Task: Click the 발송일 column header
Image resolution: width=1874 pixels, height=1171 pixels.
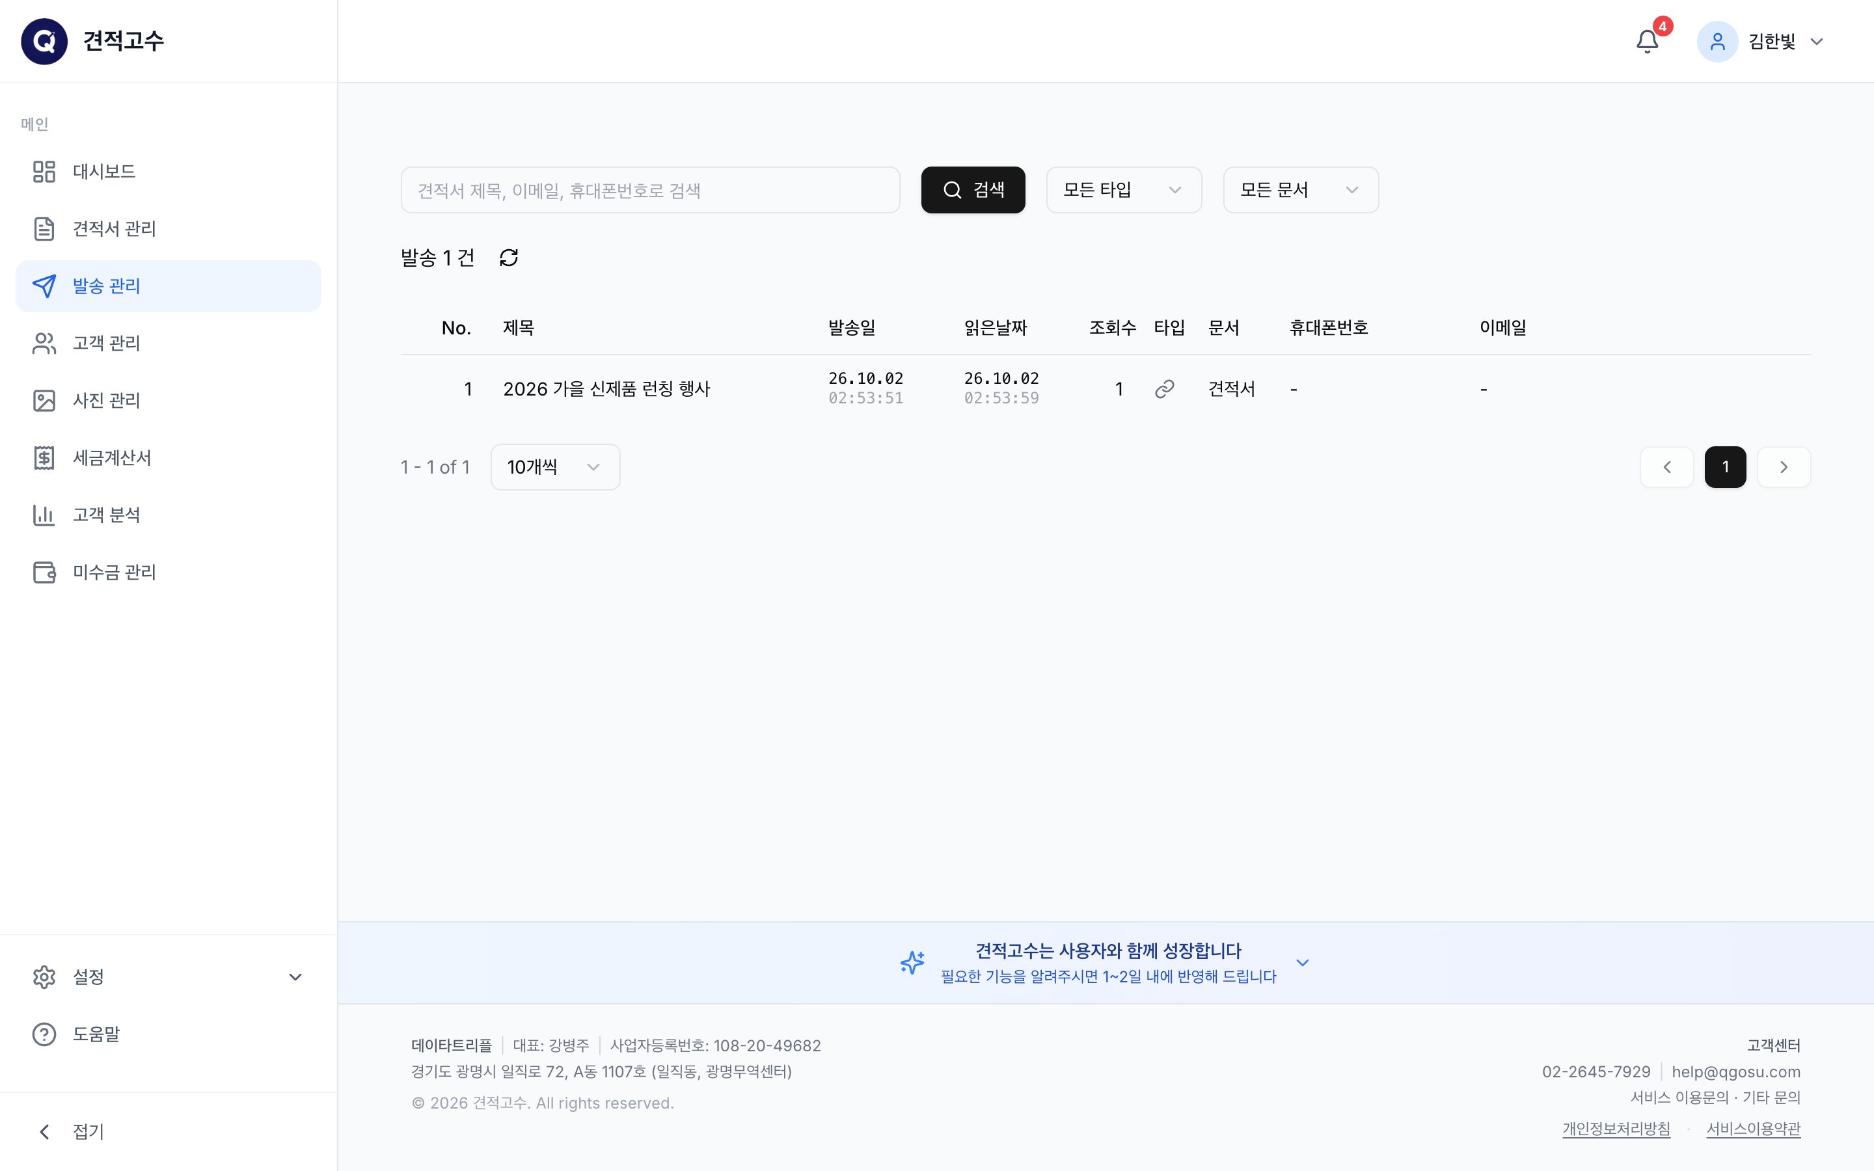Action: pos(852,328)
